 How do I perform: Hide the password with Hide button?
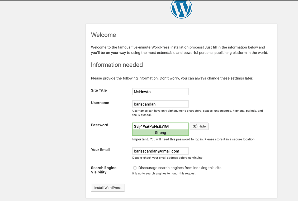tap(199, 126)
